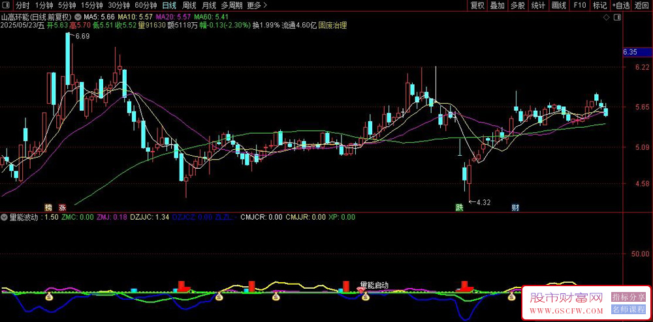Click the 固废治理 sector link
653x322 pixels.
[333, 25]
